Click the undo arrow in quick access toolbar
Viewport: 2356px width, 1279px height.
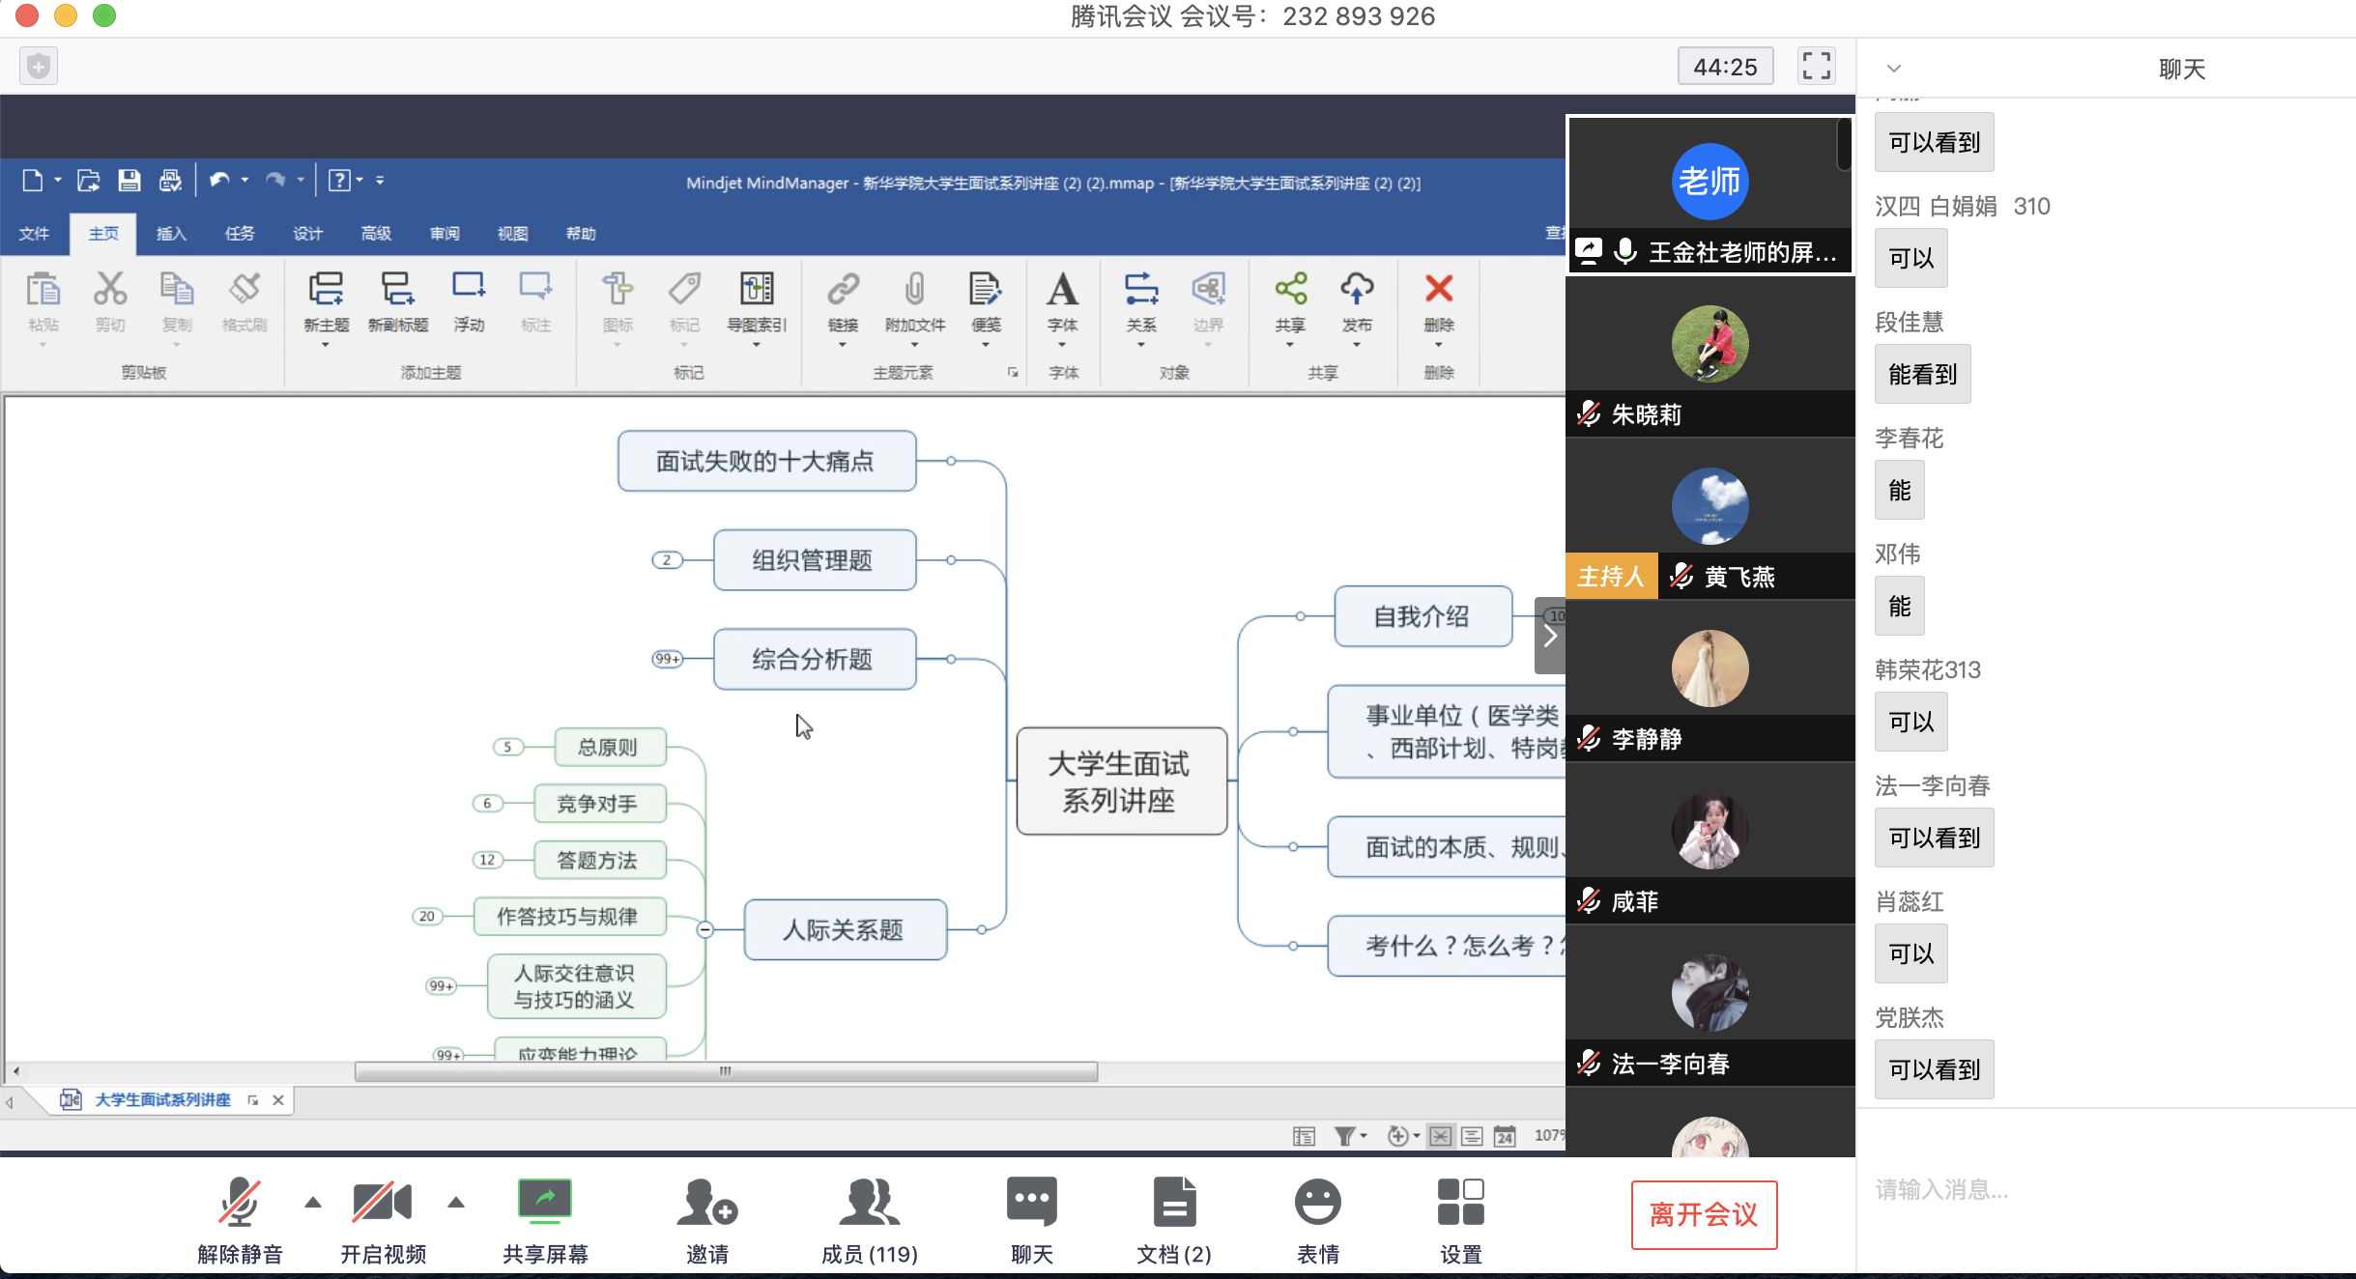tap(219, 181)
